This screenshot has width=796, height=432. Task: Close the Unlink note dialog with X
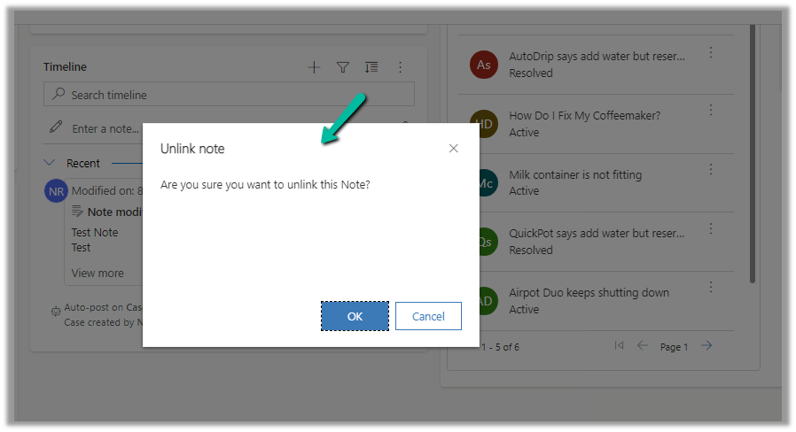click(453, 148)
